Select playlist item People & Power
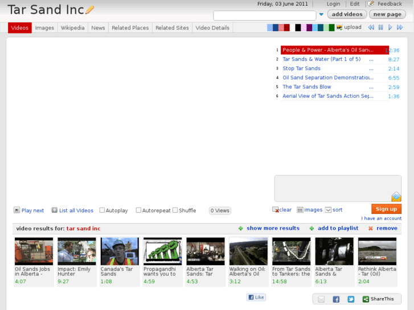Viewport: 414px width, 310px height. (334, 50)
